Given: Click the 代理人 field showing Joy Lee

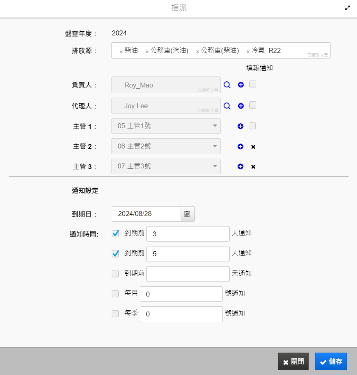Looking at the screenshot, I should (166, 106).
